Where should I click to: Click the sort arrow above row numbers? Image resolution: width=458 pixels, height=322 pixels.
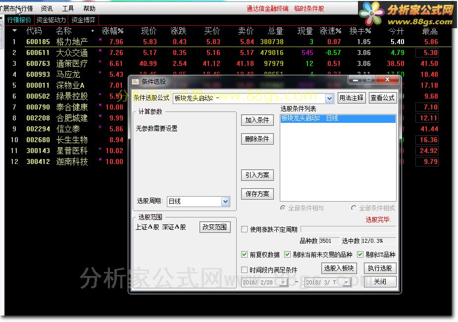[14, 31]
